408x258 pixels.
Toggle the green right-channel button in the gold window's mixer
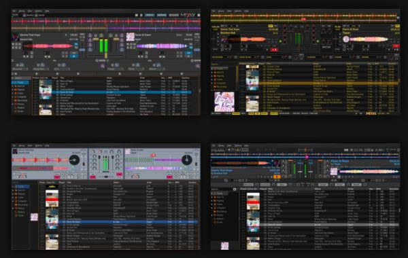click(318, 41)
